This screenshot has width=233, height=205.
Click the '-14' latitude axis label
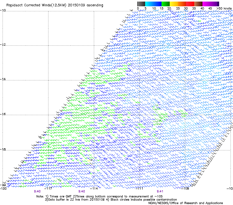[x=3, y=79]
